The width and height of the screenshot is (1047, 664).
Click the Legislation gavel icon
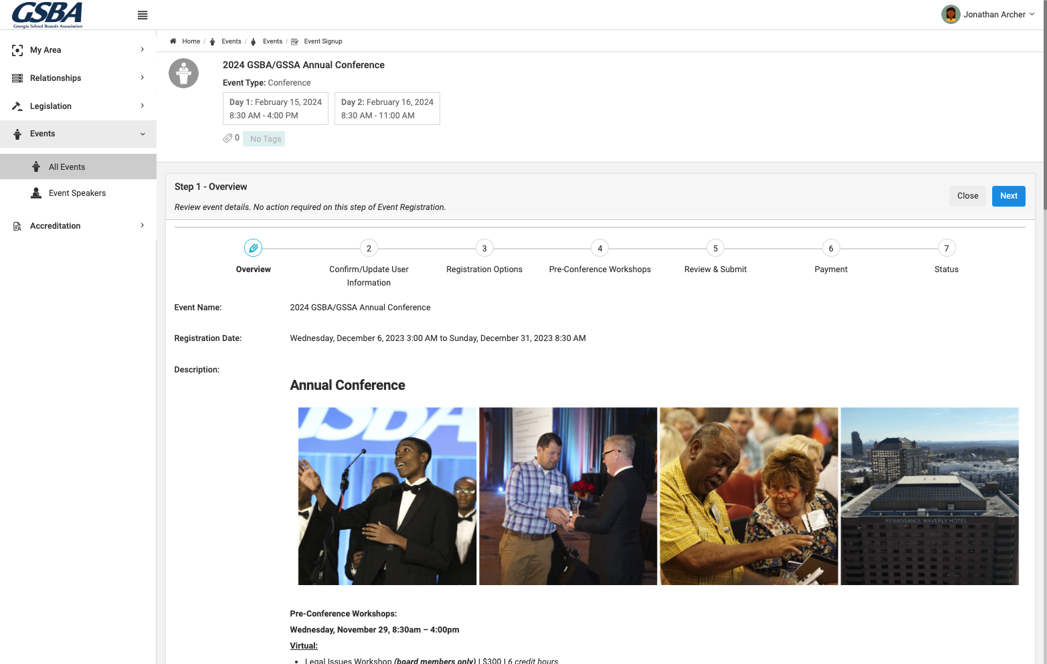(17, 106)
